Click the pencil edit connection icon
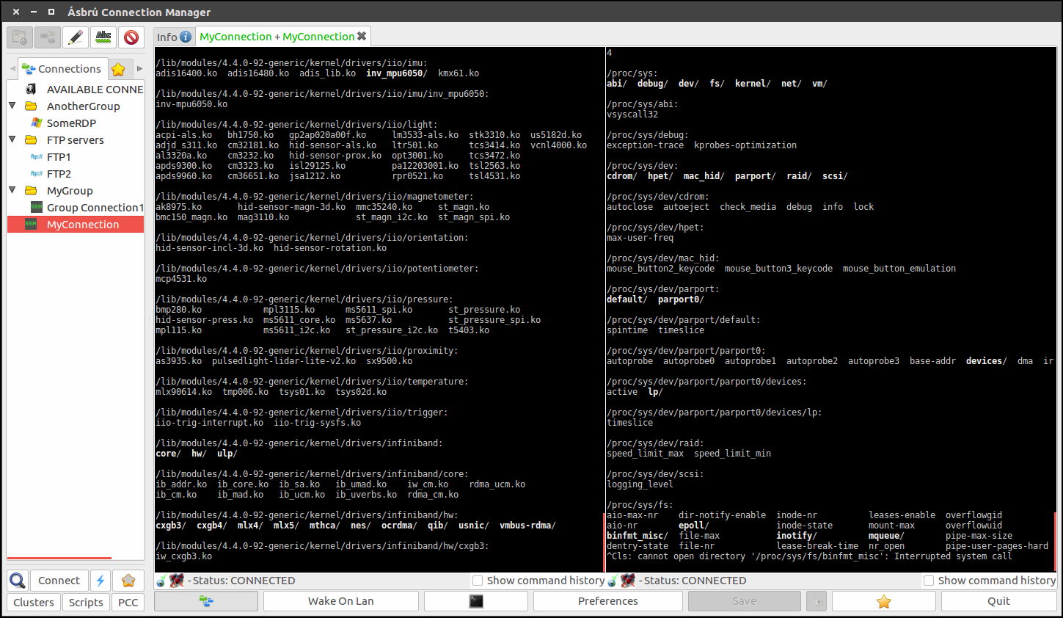The width and height of the screenshot is (1063, 618). [x=76, y=37]
